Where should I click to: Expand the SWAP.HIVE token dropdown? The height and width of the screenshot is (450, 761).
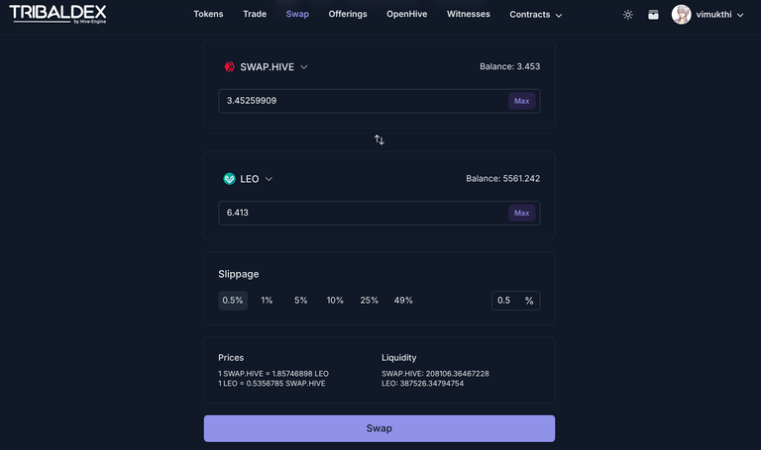pyautogui.click(x=304, y=67)
